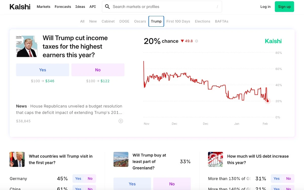Open the Greenland market thumbnail

click(121, 159)
